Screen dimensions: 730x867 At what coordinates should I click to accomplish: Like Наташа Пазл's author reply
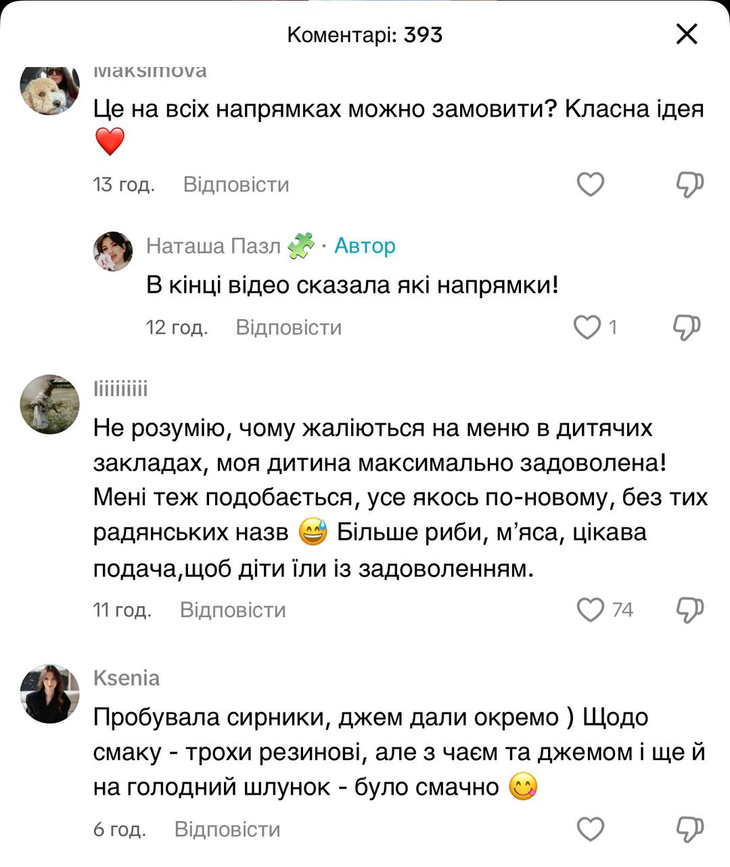(587, 327)
